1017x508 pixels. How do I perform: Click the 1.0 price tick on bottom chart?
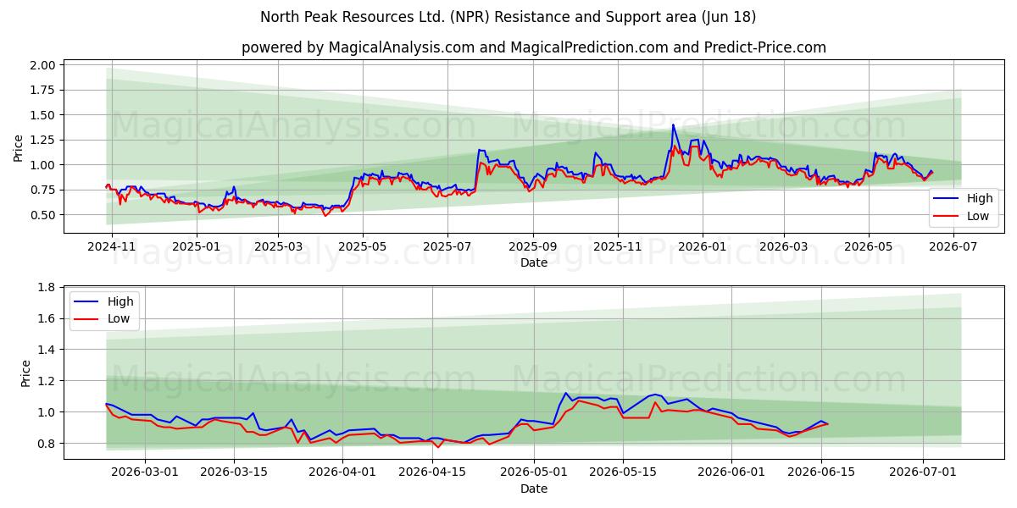[x=47, y=412]
